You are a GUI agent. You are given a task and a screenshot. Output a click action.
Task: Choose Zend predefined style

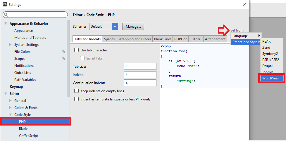(x=272, y=48)
